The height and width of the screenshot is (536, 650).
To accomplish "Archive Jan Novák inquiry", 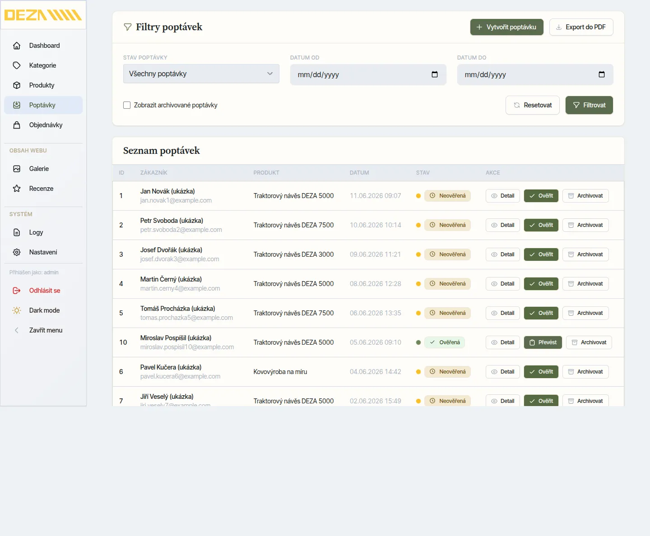I will pyautogui.click(x=585, y=196).
